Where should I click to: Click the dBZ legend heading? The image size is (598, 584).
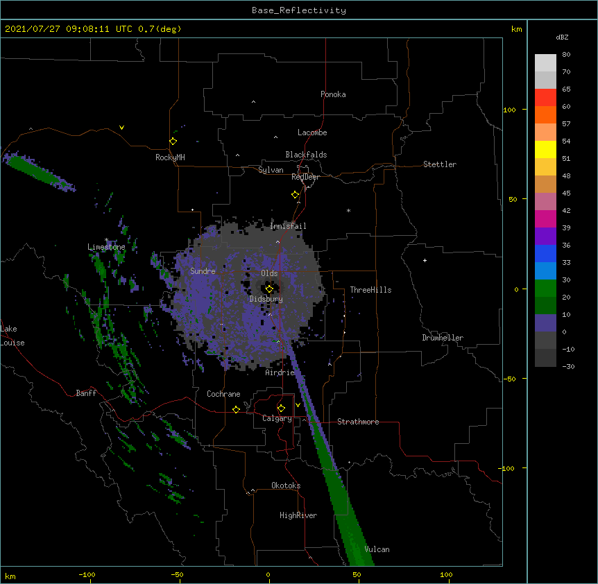tap(562, 37)
